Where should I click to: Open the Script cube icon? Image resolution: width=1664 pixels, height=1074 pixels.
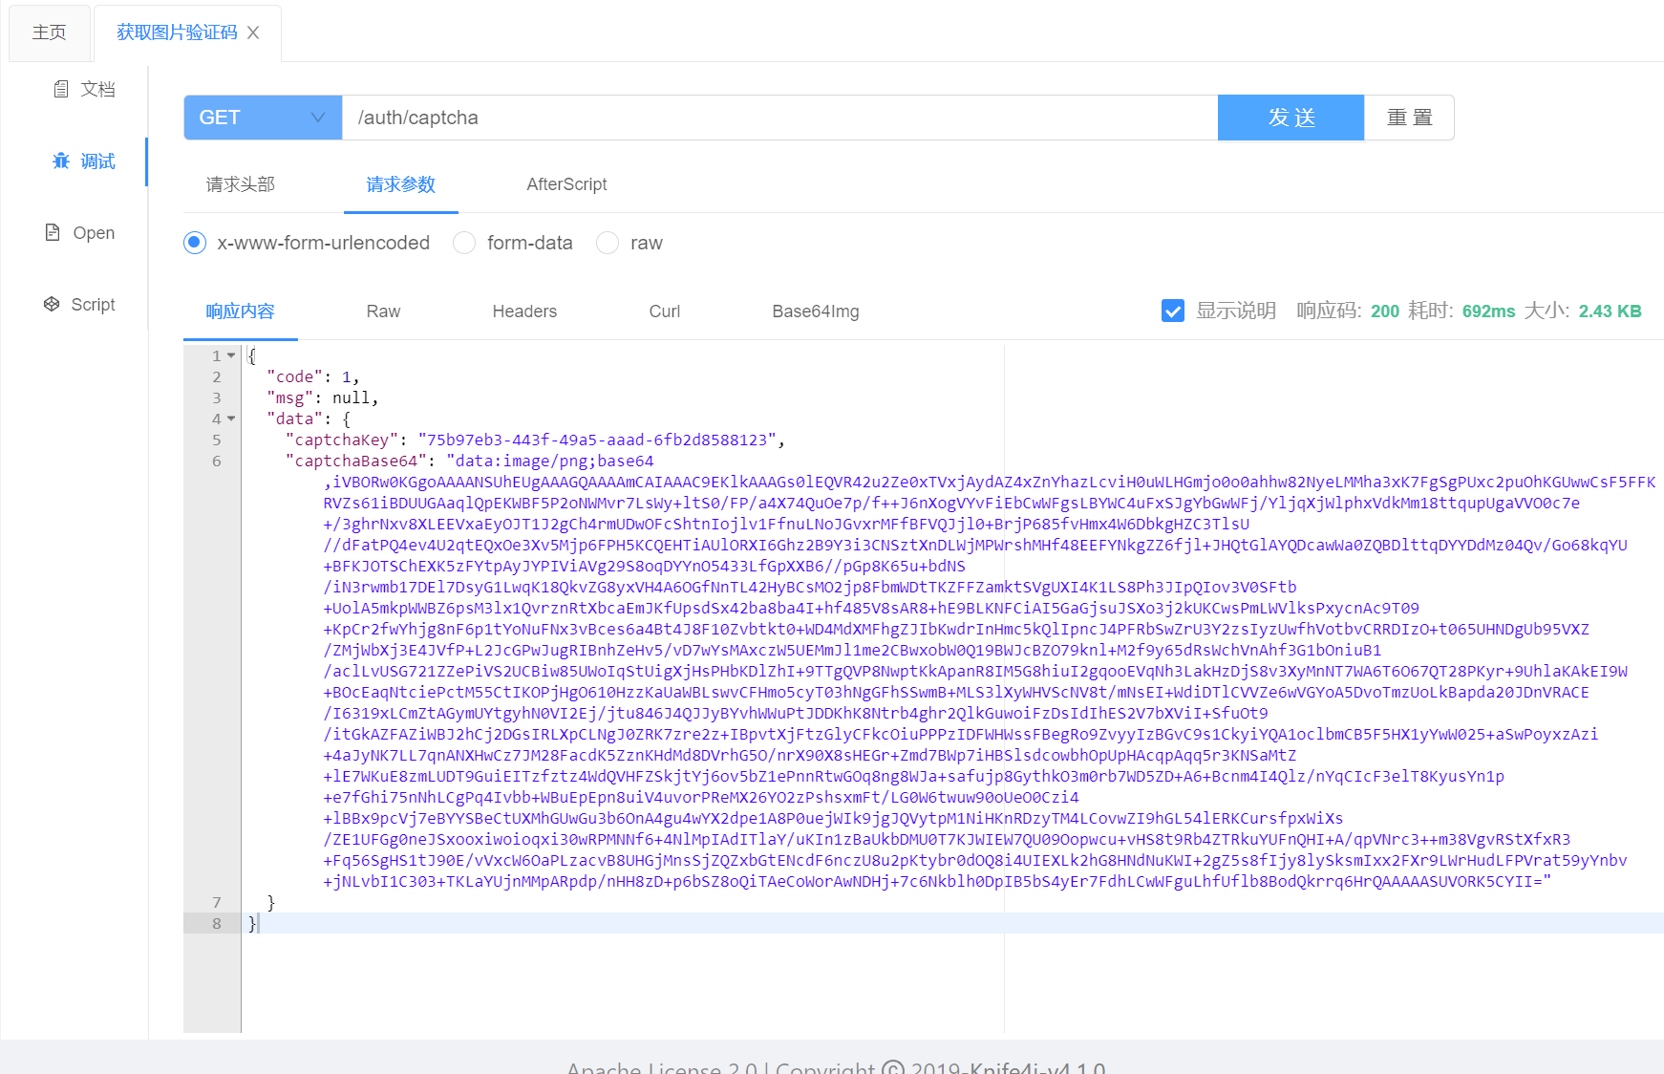[52, 304]
